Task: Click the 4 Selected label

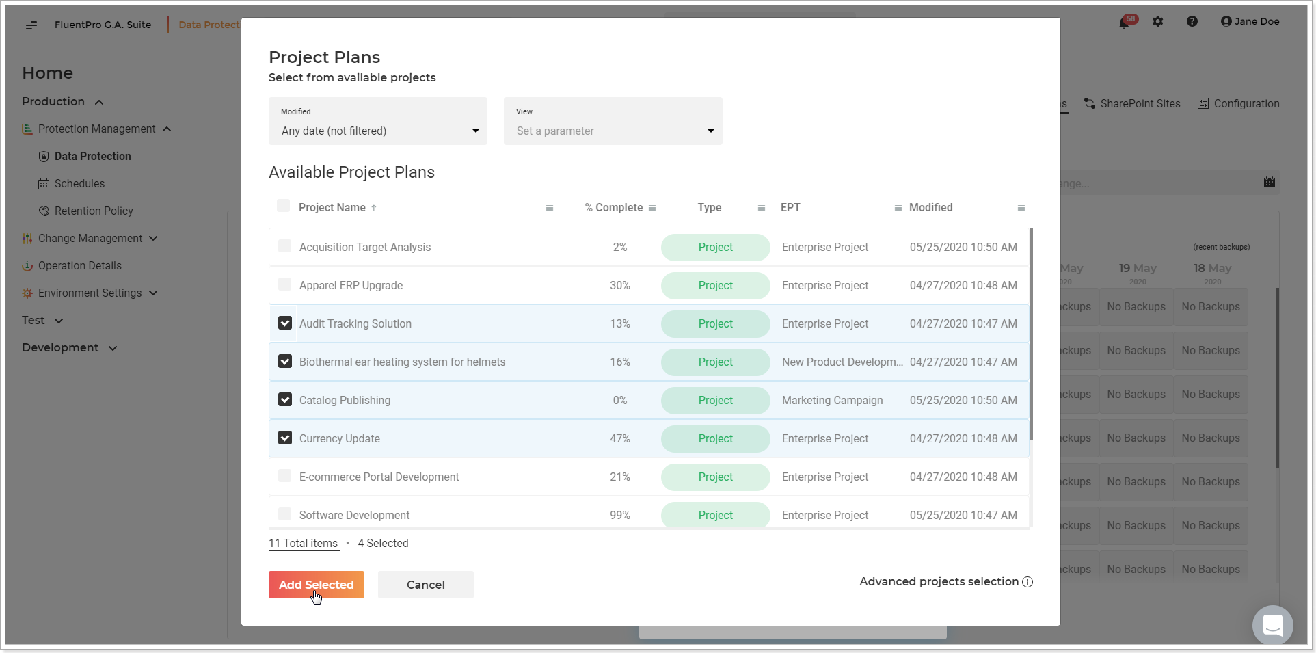Action: (x=383, y=543)
